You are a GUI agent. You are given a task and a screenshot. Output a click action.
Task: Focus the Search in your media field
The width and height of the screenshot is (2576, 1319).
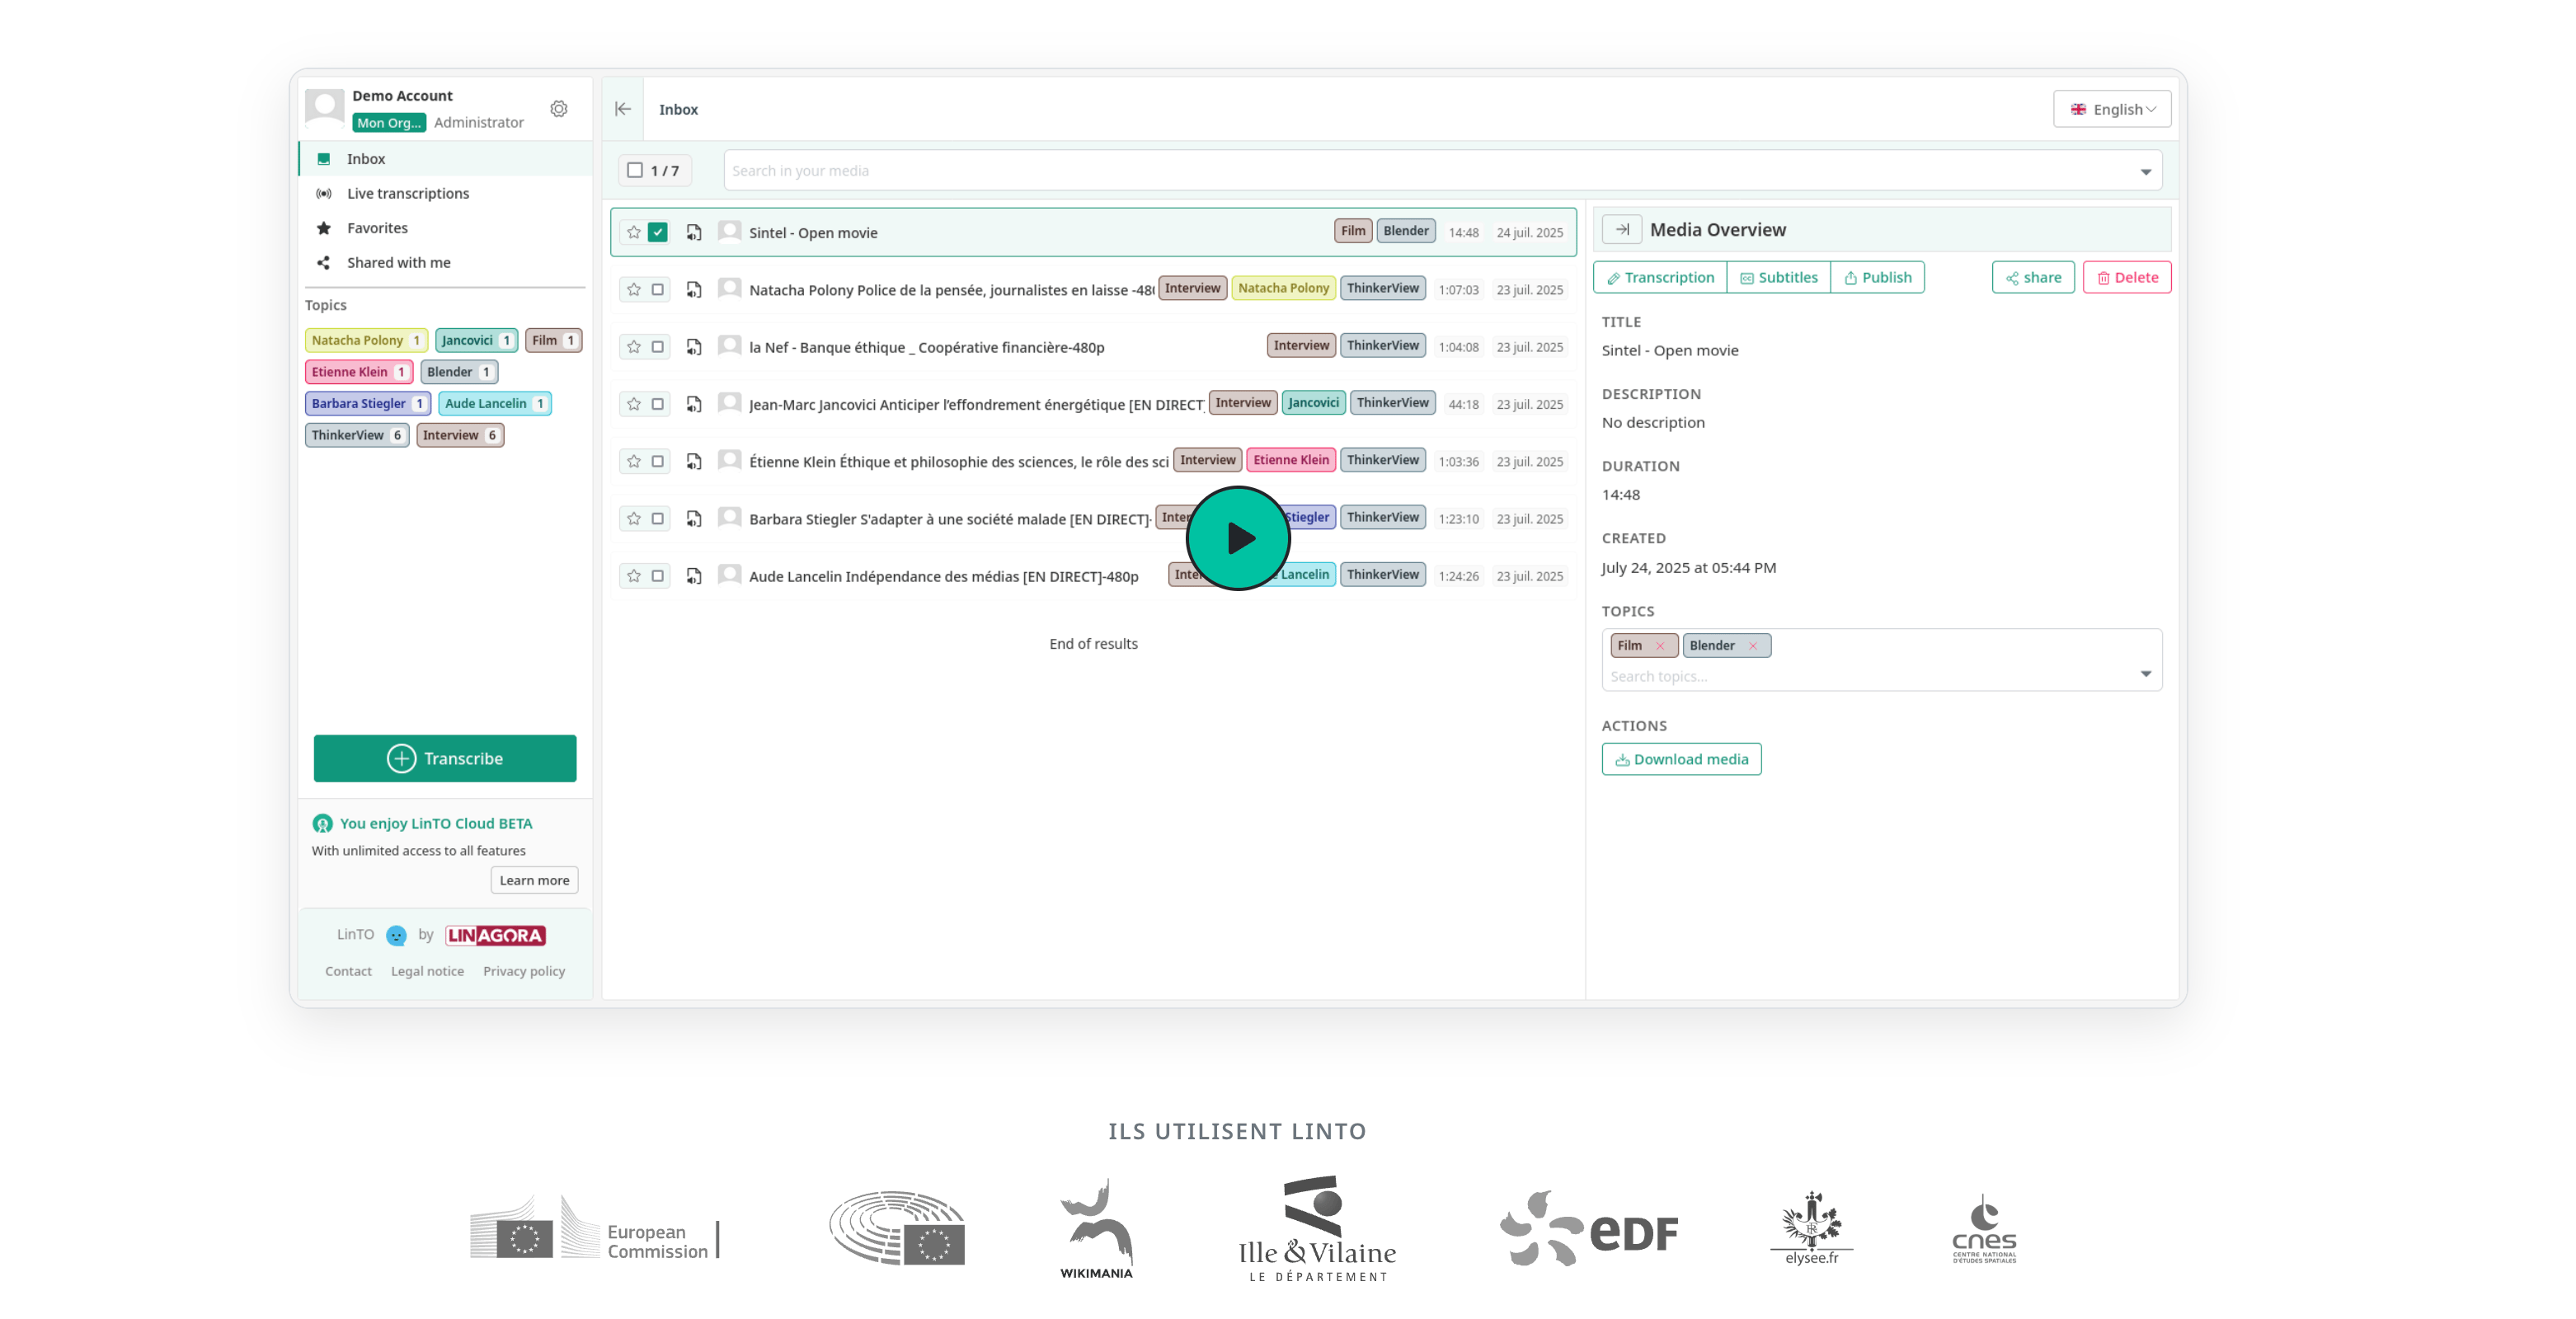[x=1442, y=170]
